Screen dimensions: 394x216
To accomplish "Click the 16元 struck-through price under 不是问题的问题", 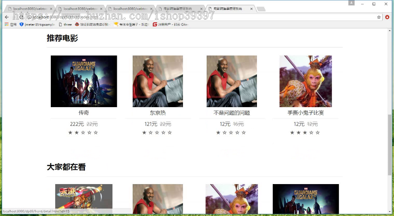I will (238, 124).
